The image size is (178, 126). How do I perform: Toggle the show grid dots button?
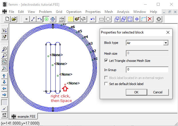pyautogui.click(x=4, y=102)
